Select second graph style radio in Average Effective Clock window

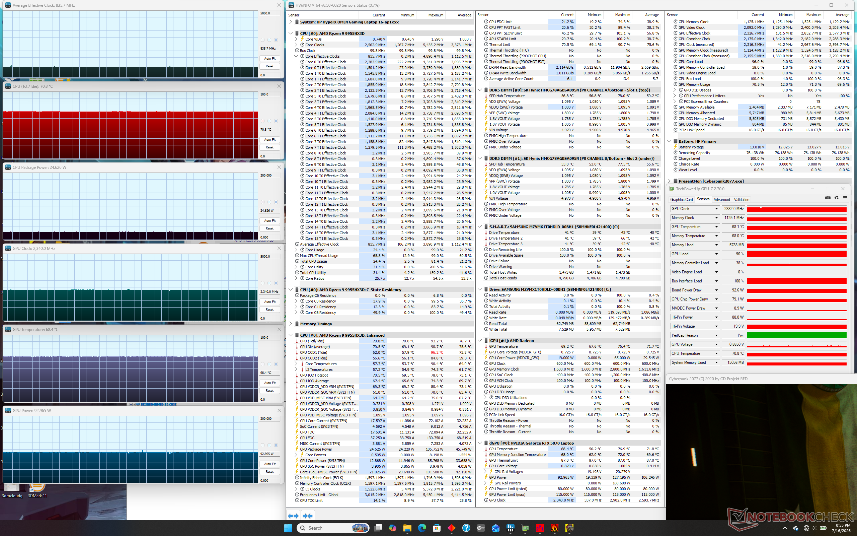tap(269, 40)
